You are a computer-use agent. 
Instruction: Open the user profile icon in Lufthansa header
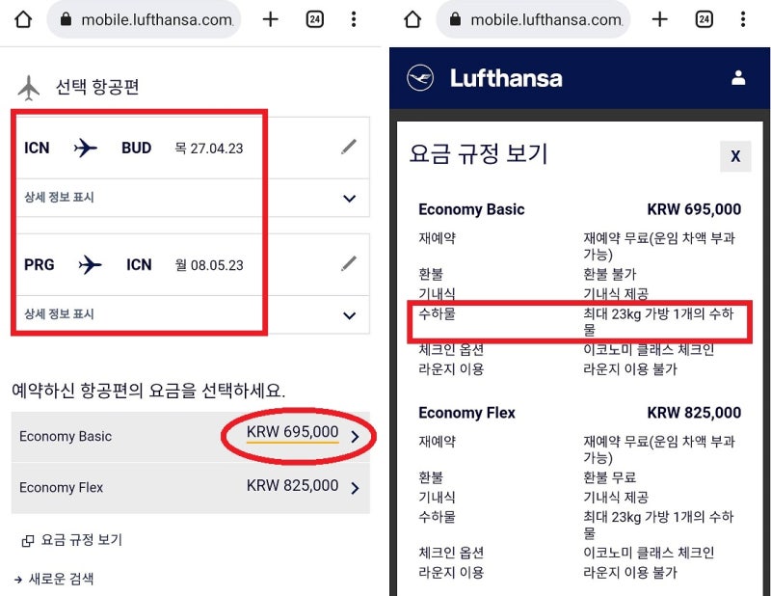738,78
